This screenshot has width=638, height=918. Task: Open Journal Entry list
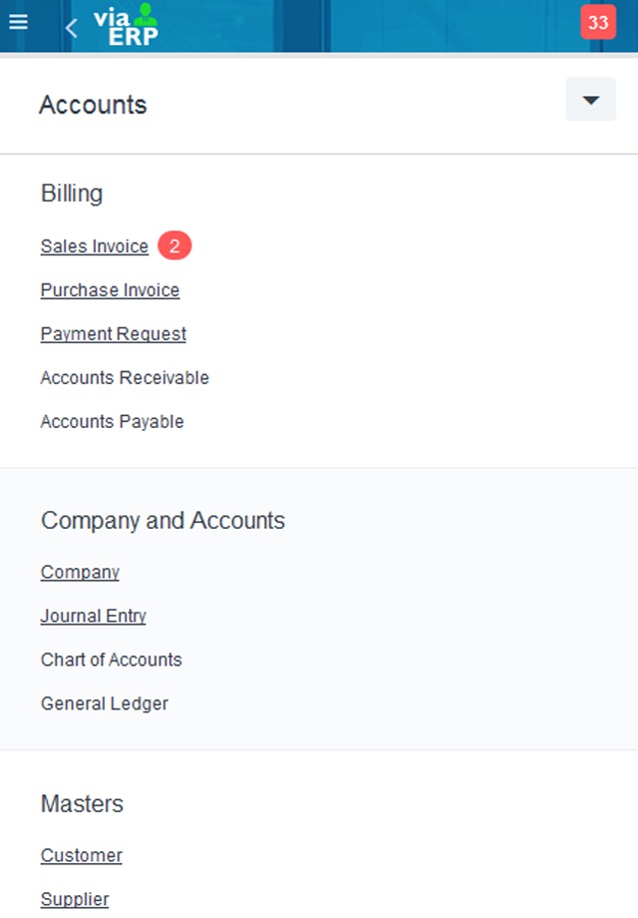[x=93, y=616]
